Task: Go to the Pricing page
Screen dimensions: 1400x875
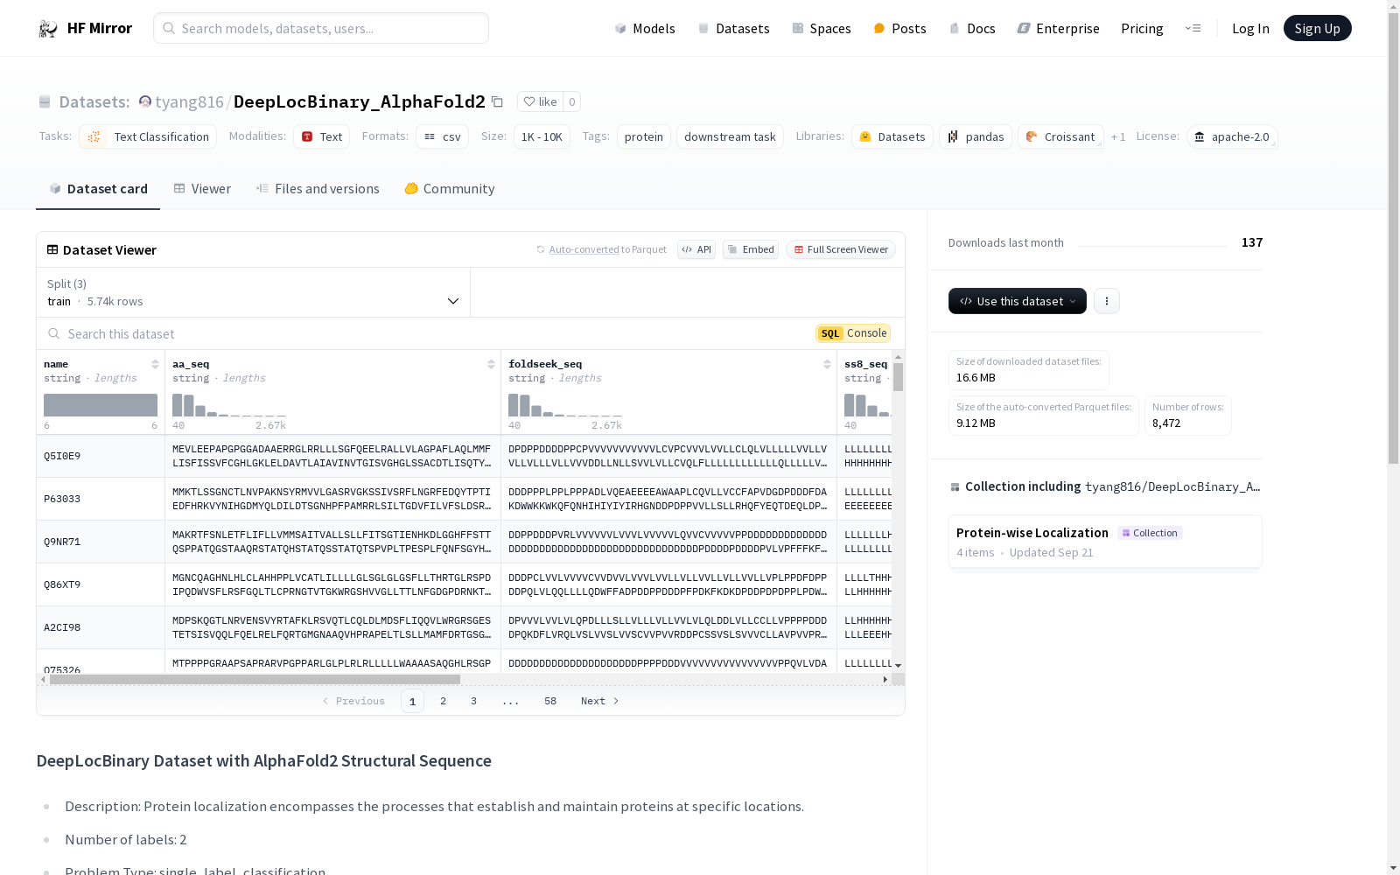Action: [x=1142, y=28]
